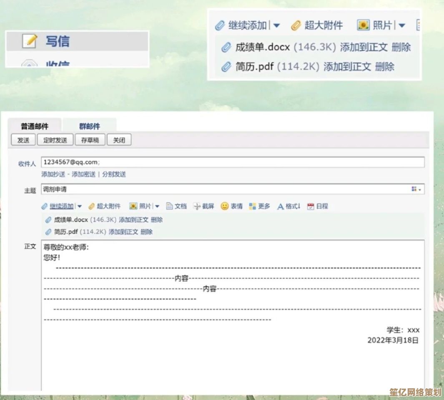Toggle 格式 formatting toolbar
Screen dimensions: 444x400
click(288, 206)
